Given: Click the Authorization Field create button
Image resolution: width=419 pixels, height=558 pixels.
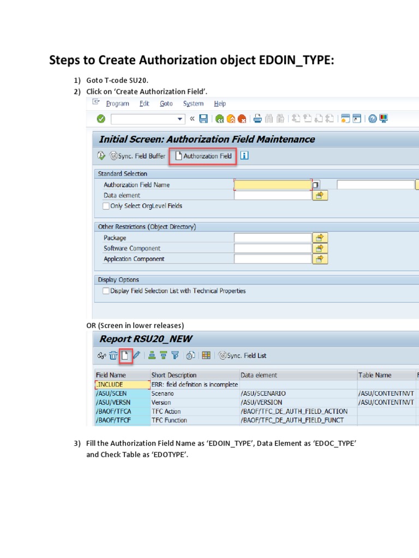Looking at the screenshot, I should pos(203,156).
